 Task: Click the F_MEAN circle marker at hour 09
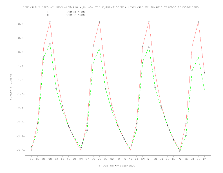click(x=50, y=44)
